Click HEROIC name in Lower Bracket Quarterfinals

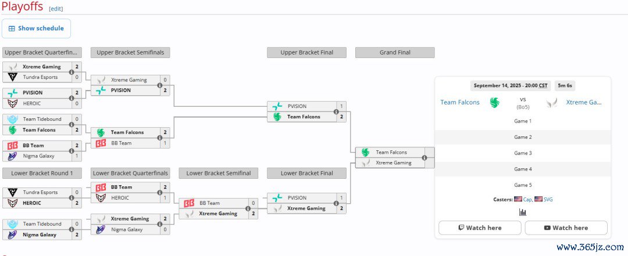[120, 197]
